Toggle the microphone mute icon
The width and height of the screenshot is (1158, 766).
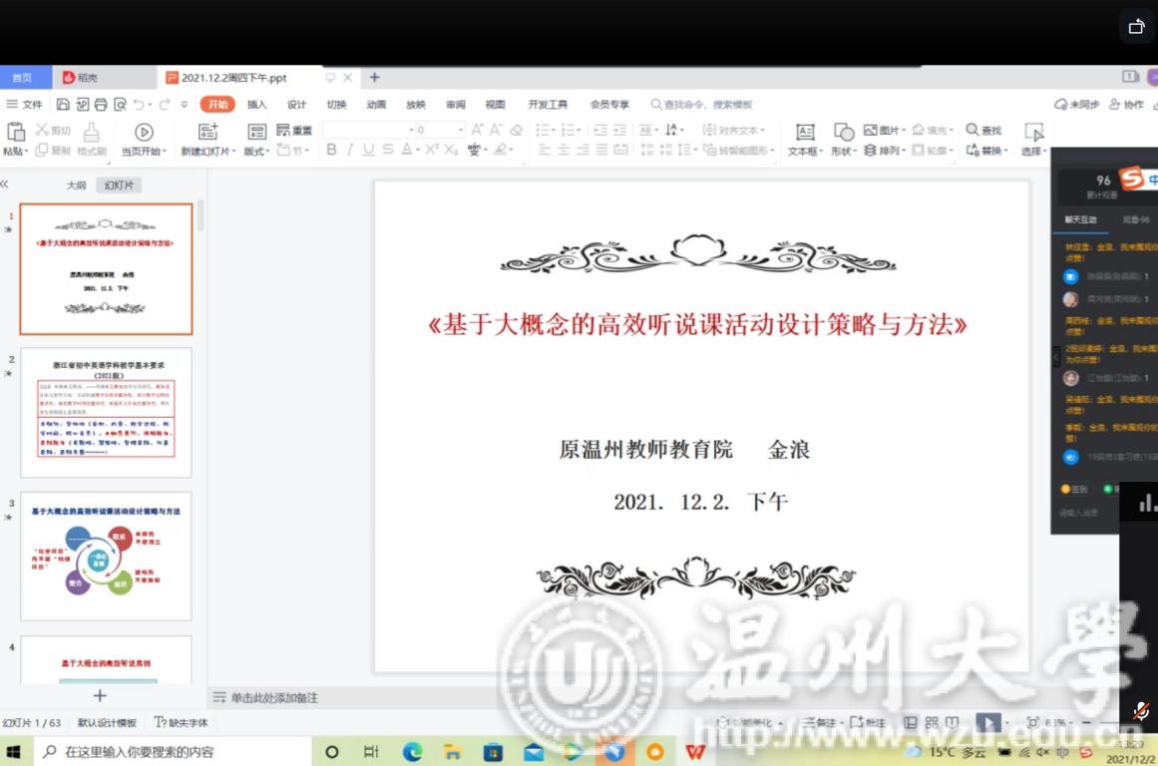1141,710
